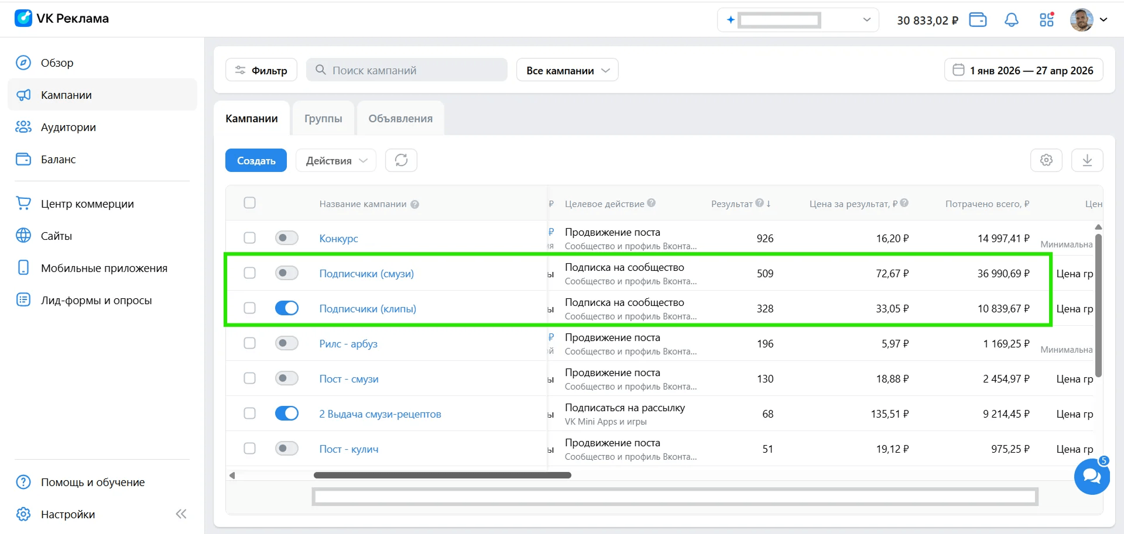
Task: Enable the Подписчики (смузи) toggle
Action: point(287,273)
